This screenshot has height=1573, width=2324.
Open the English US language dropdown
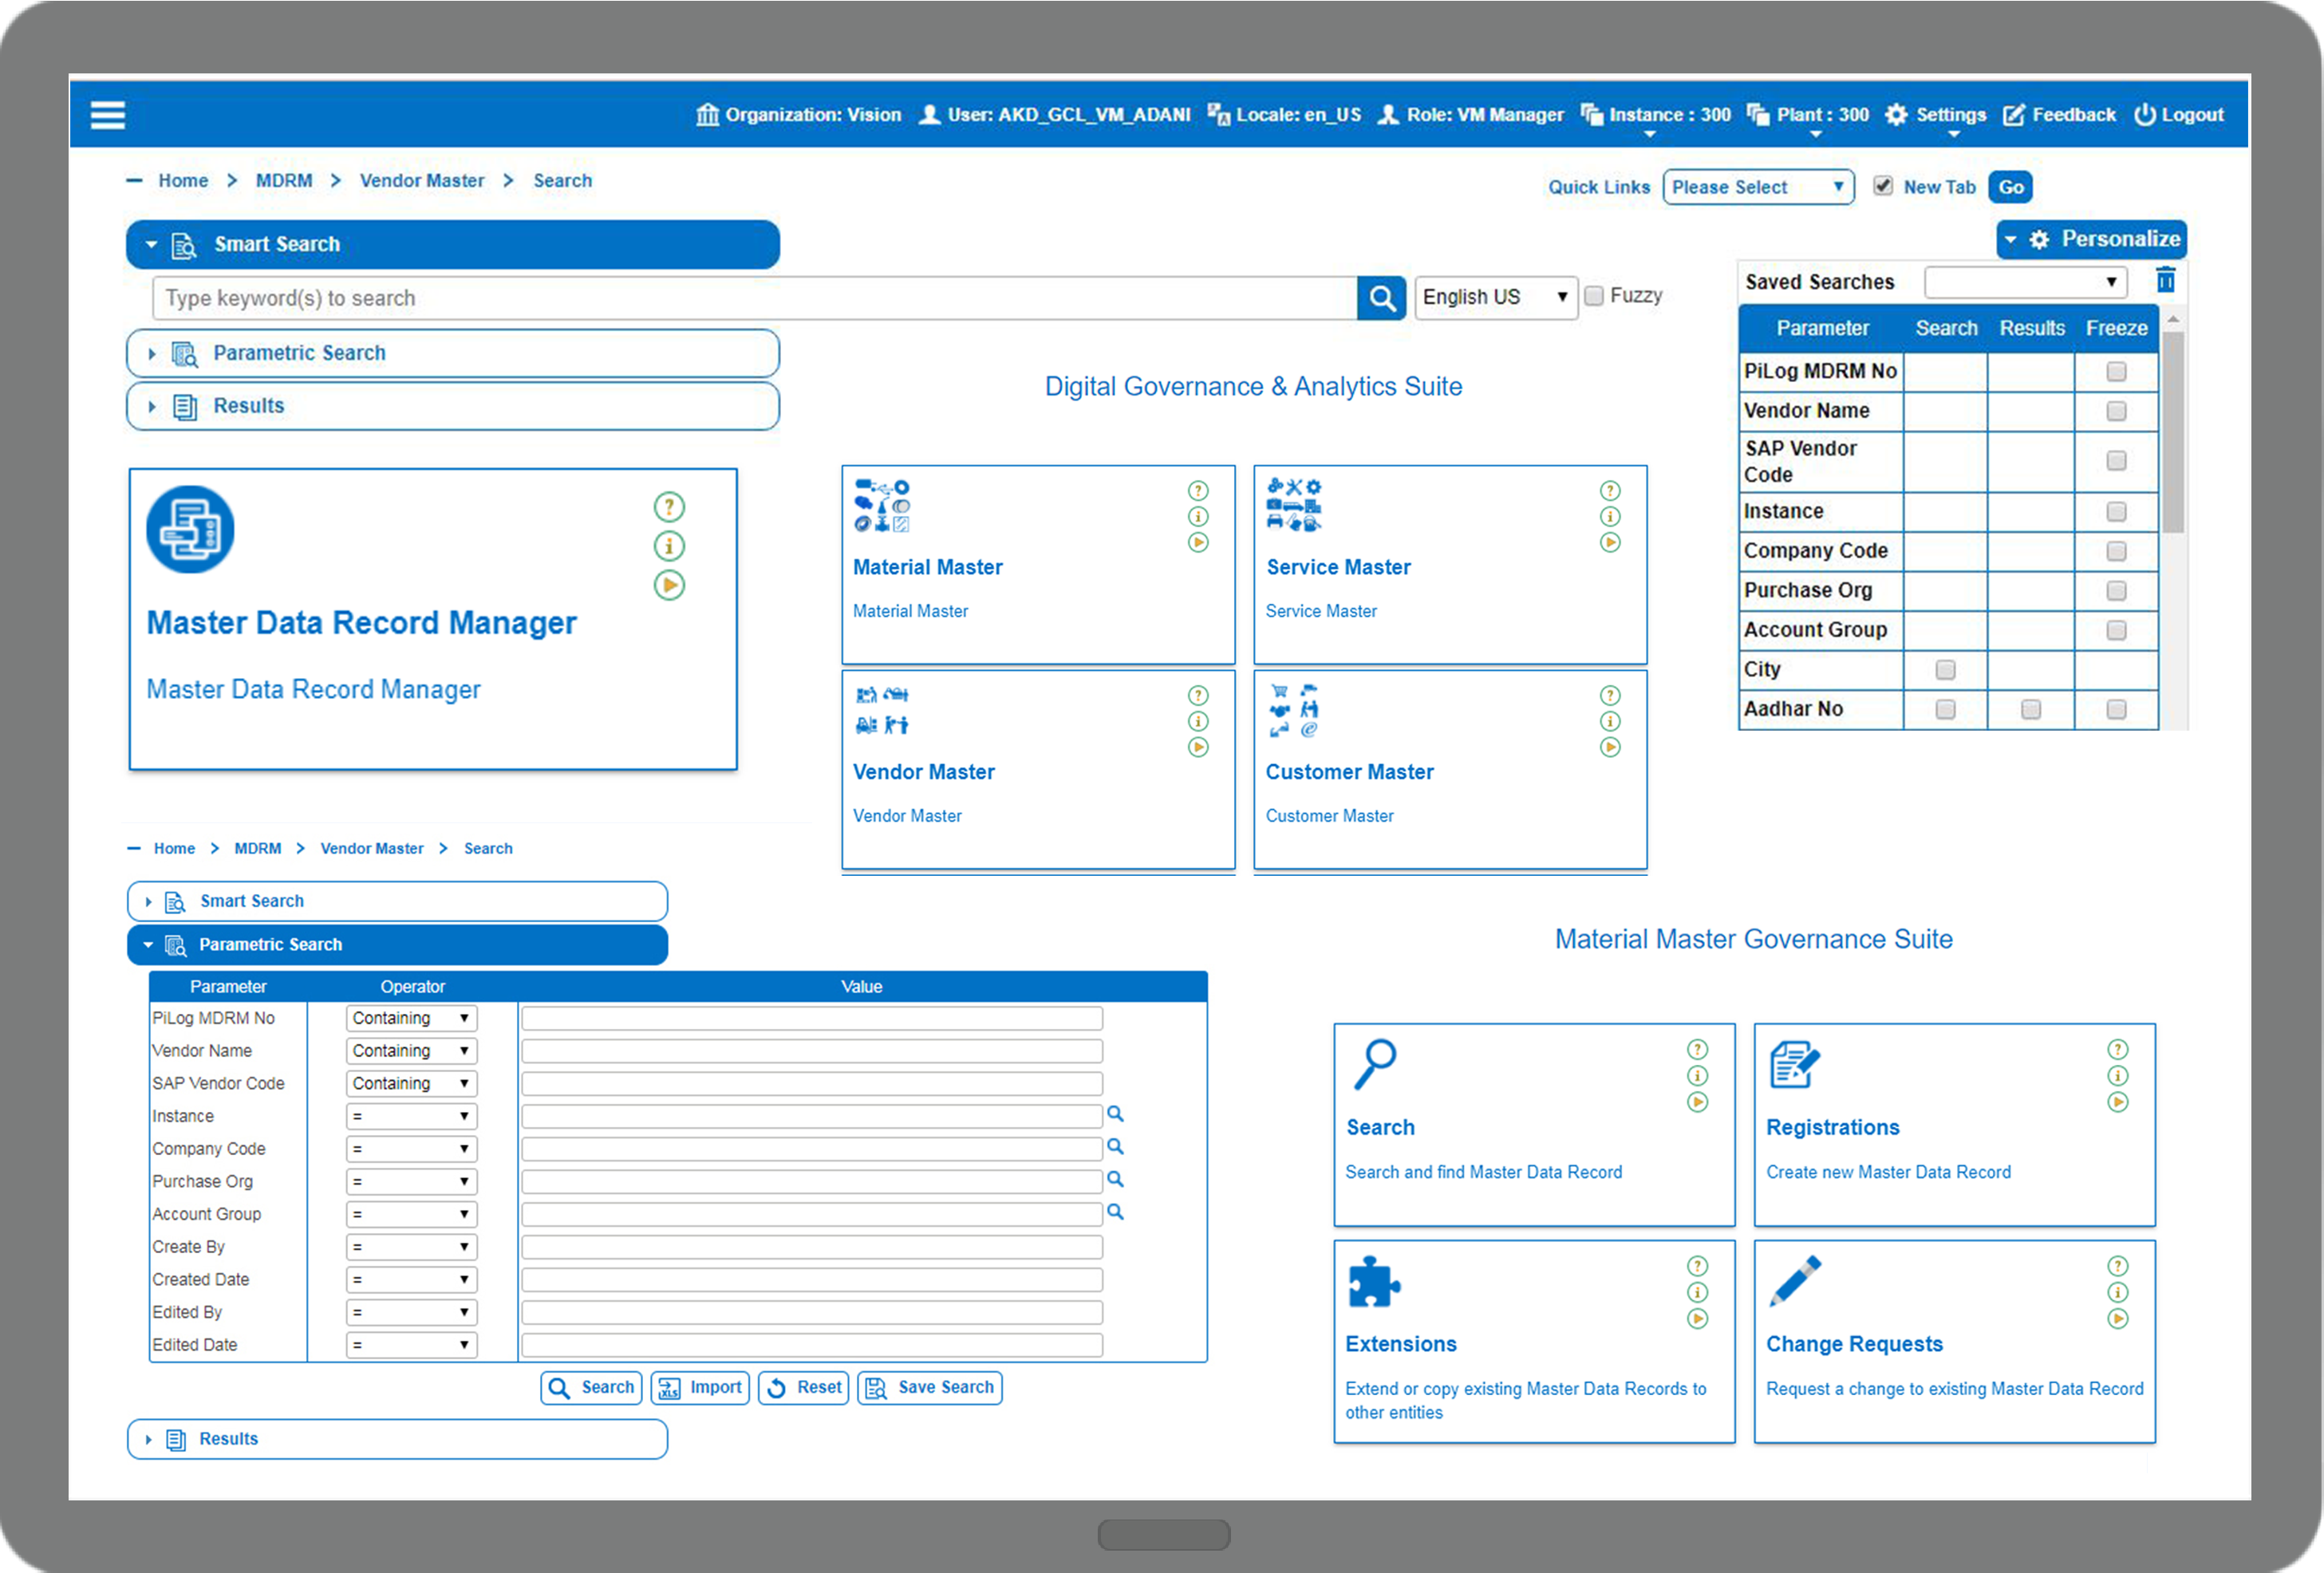(1495, 296)
